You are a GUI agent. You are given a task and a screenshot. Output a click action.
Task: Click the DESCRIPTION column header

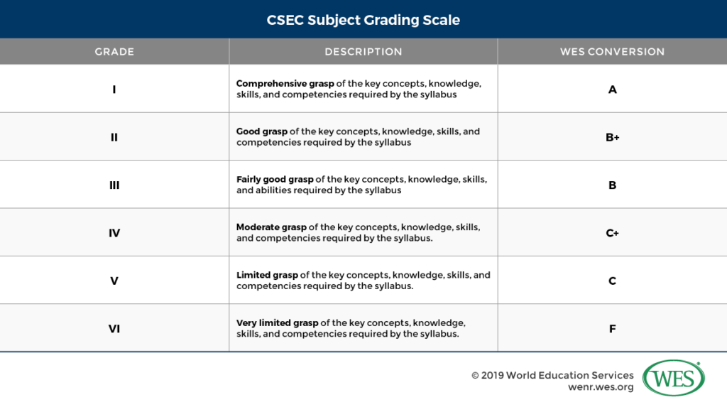[363, 52]
